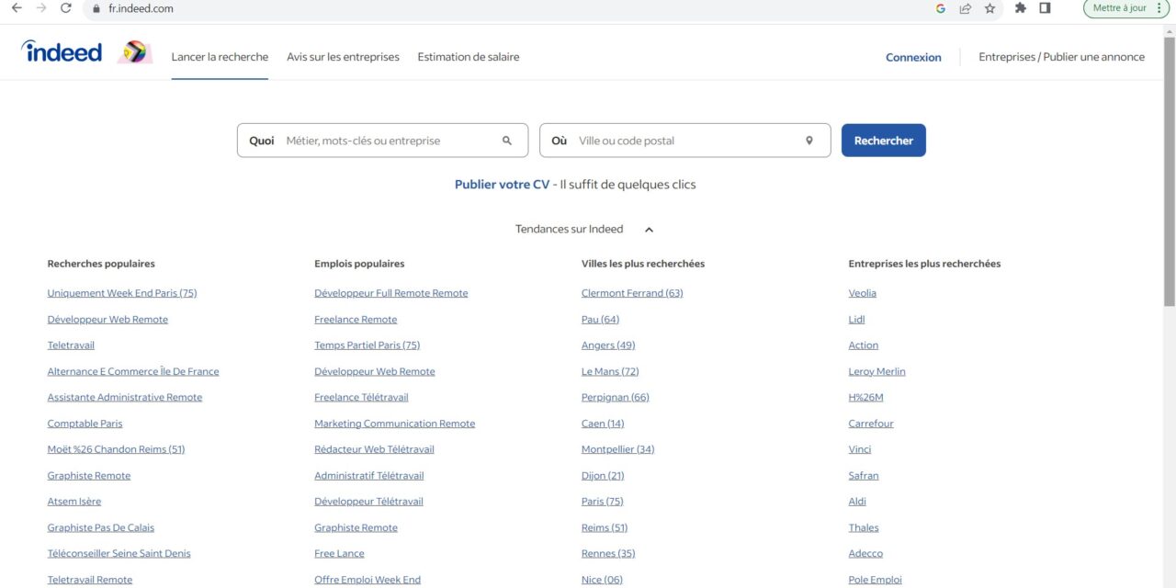The height and width of the screenshot is (588, 1176).
Task: Open Développeur Full Remote Remote
Action: coord(391,293)
